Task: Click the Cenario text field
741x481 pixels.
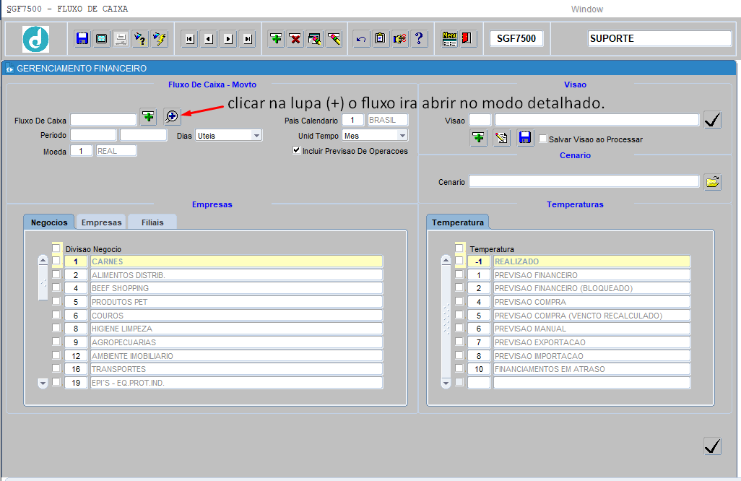Action: tap(584, 181)
